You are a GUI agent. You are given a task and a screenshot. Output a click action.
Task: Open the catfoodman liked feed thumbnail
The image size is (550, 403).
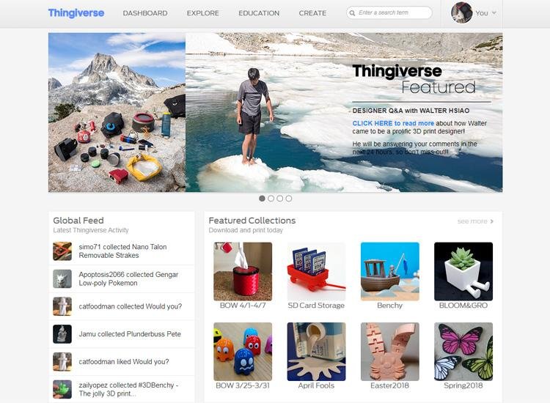pyautogui.click(x=62, y=362)
